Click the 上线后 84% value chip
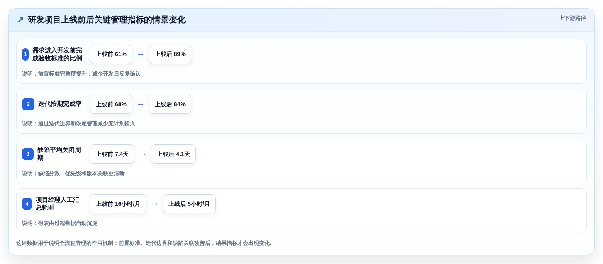Screen dimensions: 603x264 [170, 104]
